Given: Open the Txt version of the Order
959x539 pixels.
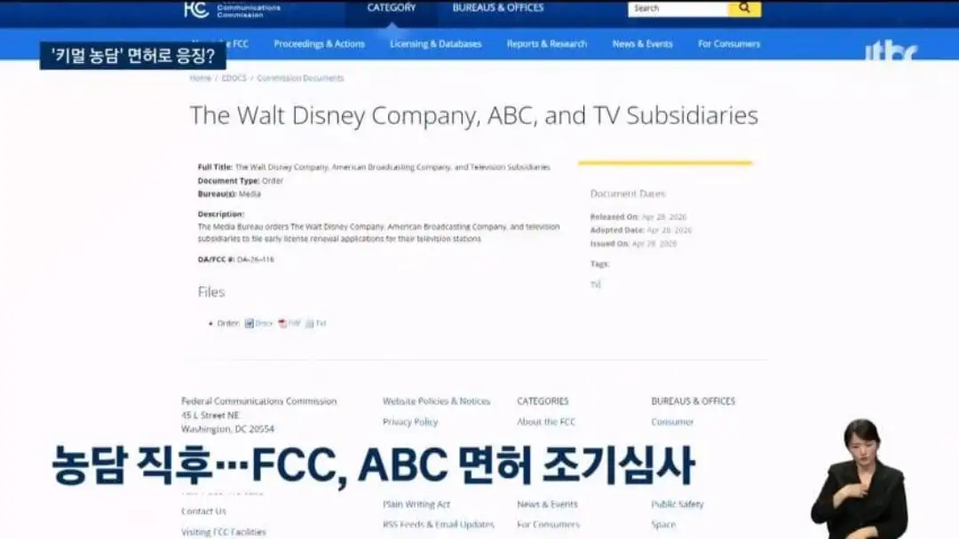Looking at the screenshot, I should tap(321, 324).
